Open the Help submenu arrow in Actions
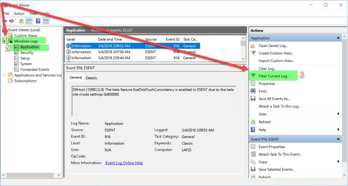348x186 pixels. [338, 129]
